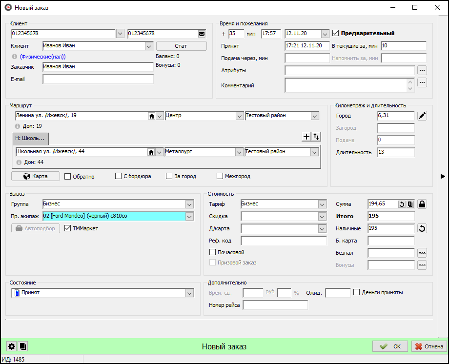Open the Тариф dropdown
This screenshot has width=449, height=364.
pos(322,204)
